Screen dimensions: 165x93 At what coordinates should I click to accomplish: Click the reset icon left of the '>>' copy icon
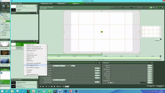point(96,63)
